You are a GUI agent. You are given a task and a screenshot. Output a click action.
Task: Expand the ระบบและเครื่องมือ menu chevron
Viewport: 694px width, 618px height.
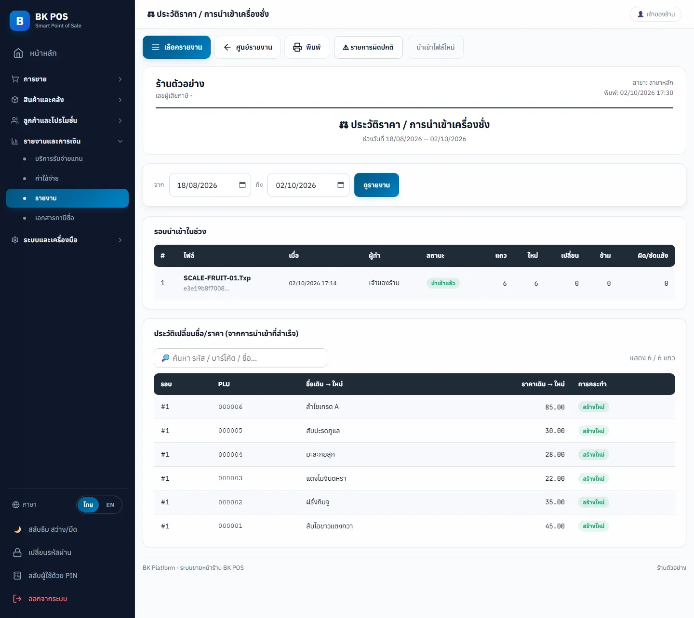point(120,240)
